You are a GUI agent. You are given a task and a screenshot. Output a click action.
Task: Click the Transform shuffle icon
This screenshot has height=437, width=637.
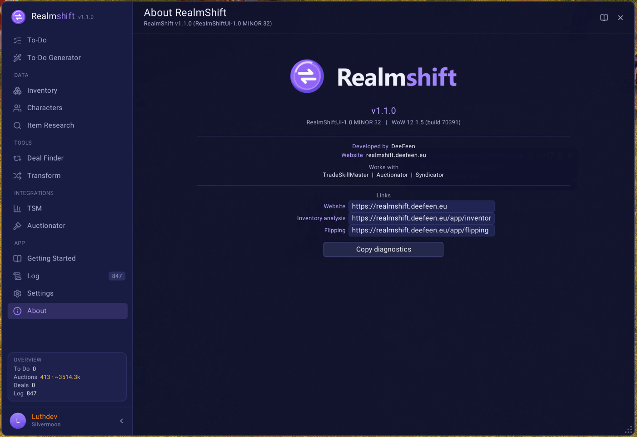coord(17,176)
